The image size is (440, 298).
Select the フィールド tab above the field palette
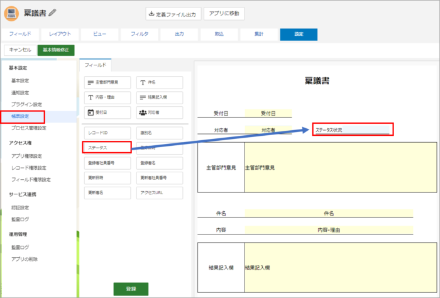tap(96, 65)
